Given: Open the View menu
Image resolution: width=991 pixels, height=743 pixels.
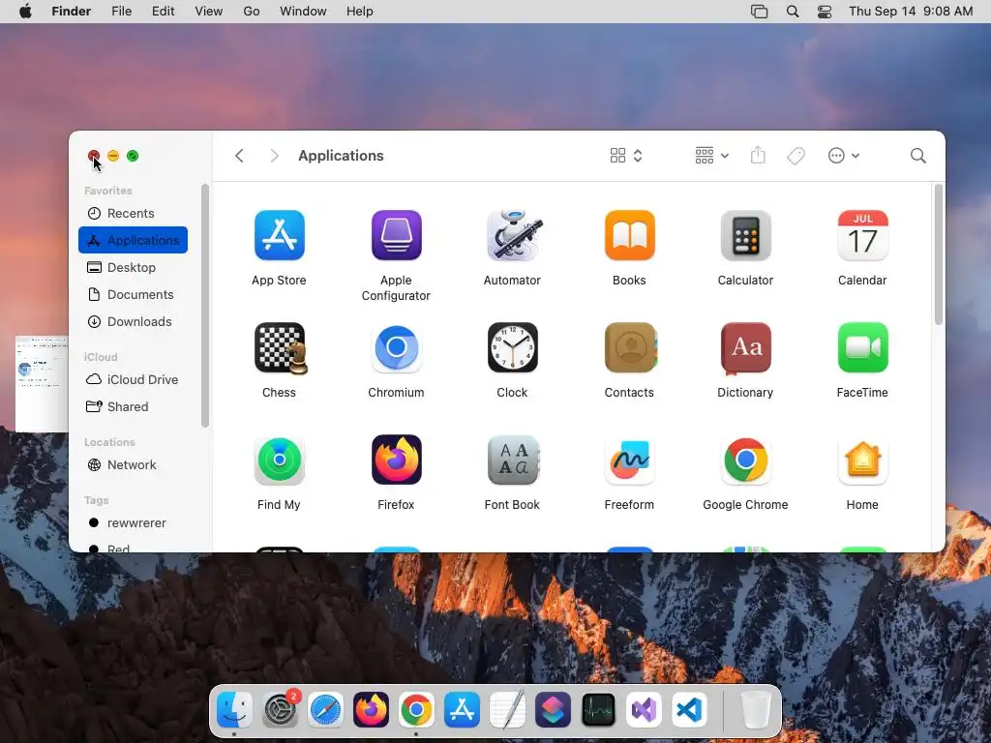Looking at the screenshot, I should (x=209, y=12).
